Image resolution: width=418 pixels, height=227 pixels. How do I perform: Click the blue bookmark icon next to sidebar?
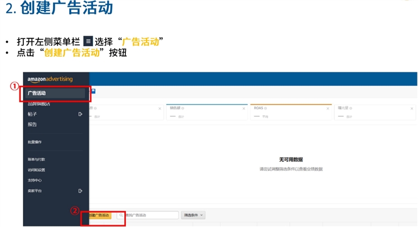click(93, 91)
